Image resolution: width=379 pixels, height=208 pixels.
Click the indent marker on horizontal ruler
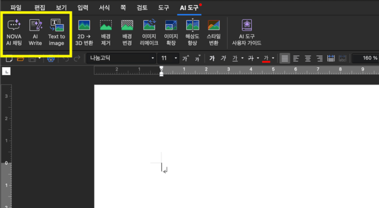pos(162,71)
